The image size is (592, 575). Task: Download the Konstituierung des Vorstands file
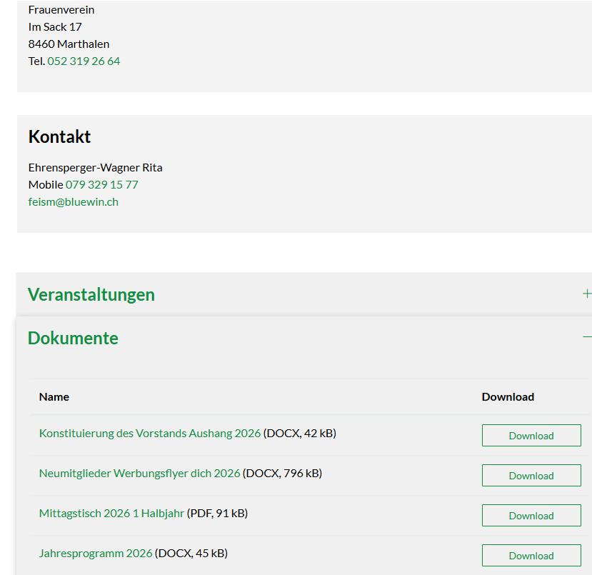(531, 435)
